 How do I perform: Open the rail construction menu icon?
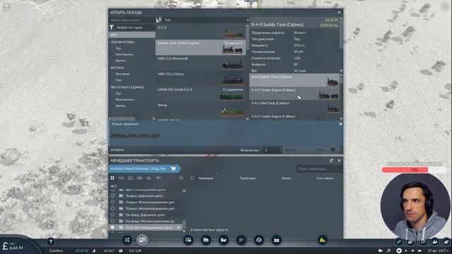206,240
